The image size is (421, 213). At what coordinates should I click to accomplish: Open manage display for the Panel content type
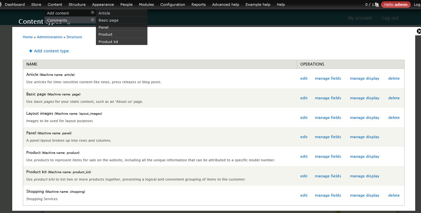(364, 137)
